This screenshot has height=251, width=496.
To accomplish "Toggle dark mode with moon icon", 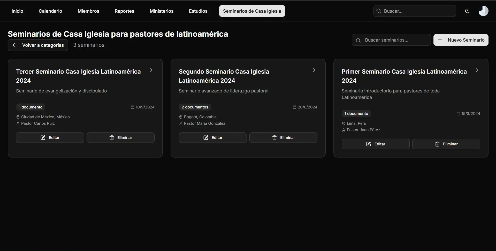I will (467, 11).
